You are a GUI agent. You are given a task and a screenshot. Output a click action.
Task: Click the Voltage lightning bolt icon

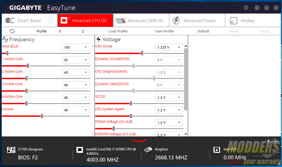tap(98, 39)
